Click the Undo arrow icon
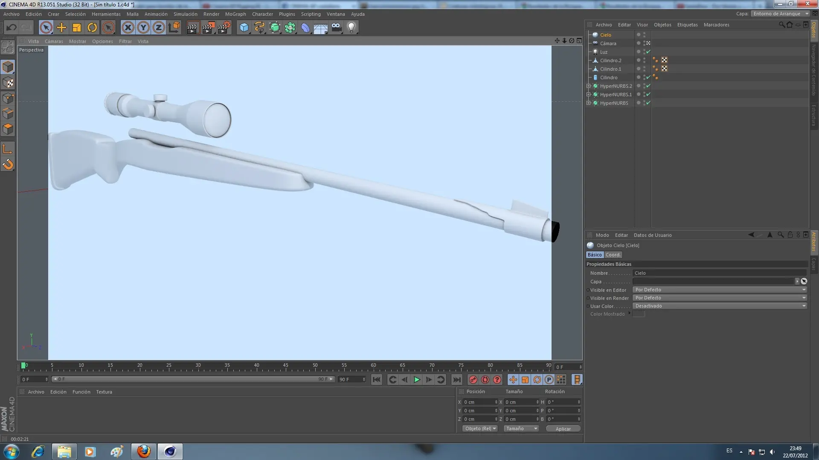This screenshot has width=819, height=460. [12, 28]
